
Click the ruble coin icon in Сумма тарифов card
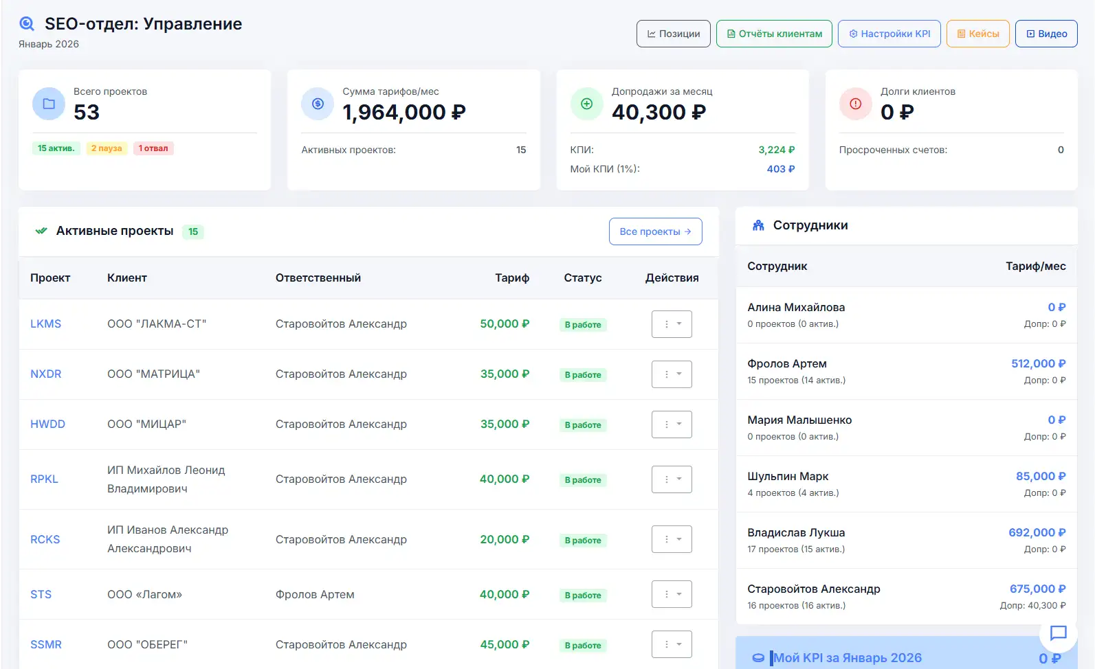point(318,104)
